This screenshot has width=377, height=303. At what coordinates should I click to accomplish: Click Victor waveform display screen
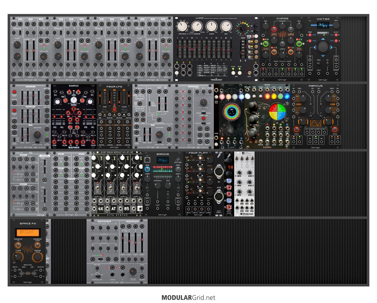click(323, 25)
